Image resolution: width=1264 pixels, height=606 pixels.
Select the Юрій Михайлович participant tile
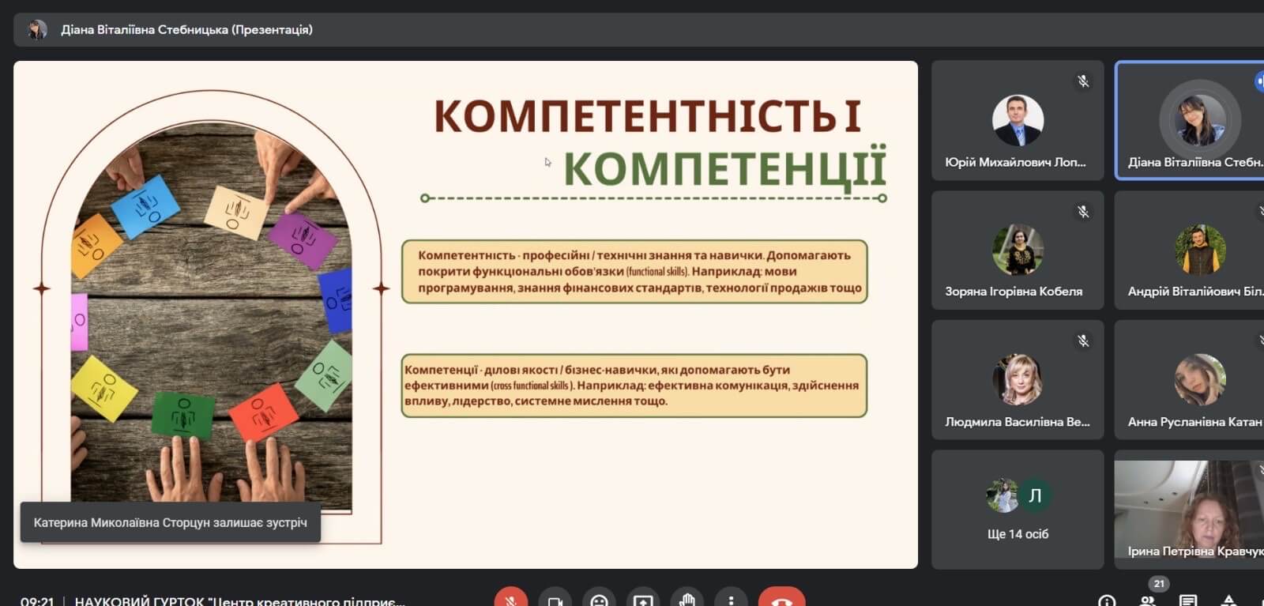pos(1018,121)
